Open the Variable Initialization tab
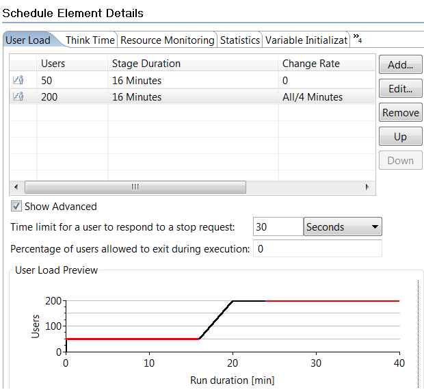 click(x=306, y=40)
